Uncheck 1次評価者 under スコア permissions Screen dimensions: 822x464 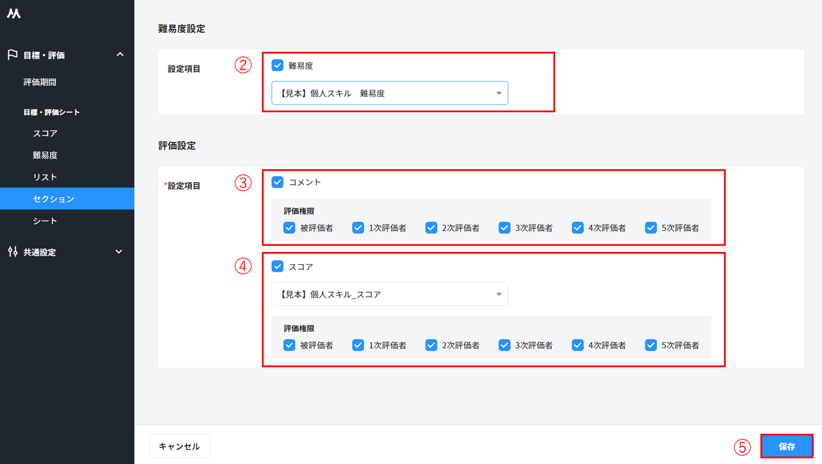click(x=358, y=345)
